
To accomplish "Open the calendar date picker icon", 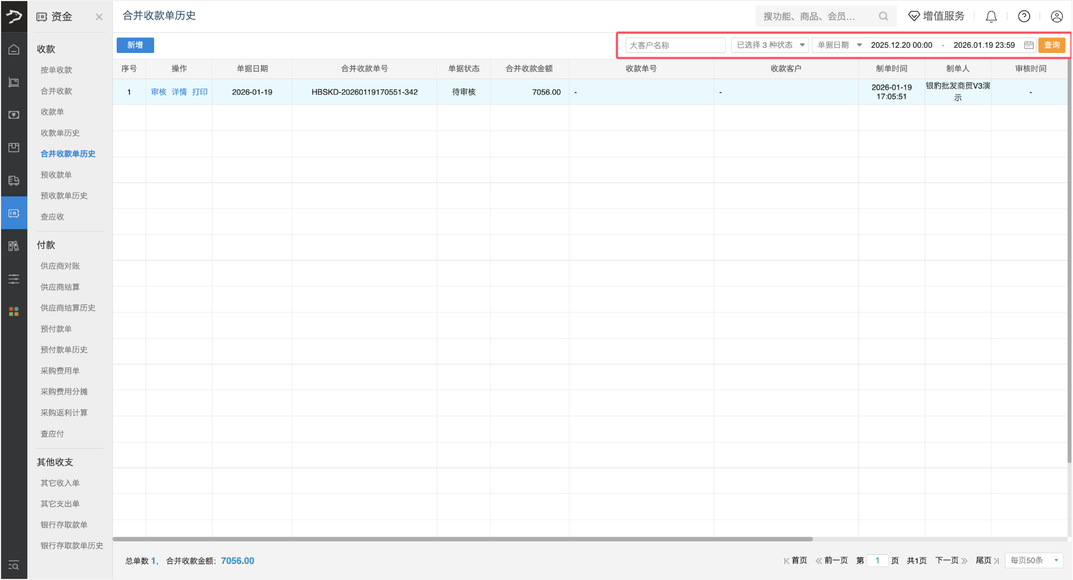I will (x=1029, y=45).
